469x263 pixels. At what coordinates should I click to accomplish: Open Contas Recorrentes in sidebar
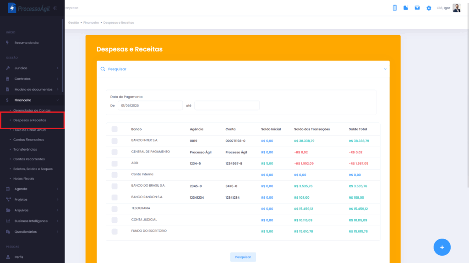[29, 159]
